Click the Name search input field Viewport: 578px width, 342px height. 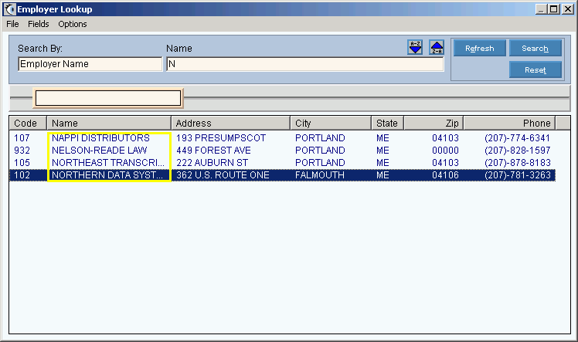(x=305, y=64)
